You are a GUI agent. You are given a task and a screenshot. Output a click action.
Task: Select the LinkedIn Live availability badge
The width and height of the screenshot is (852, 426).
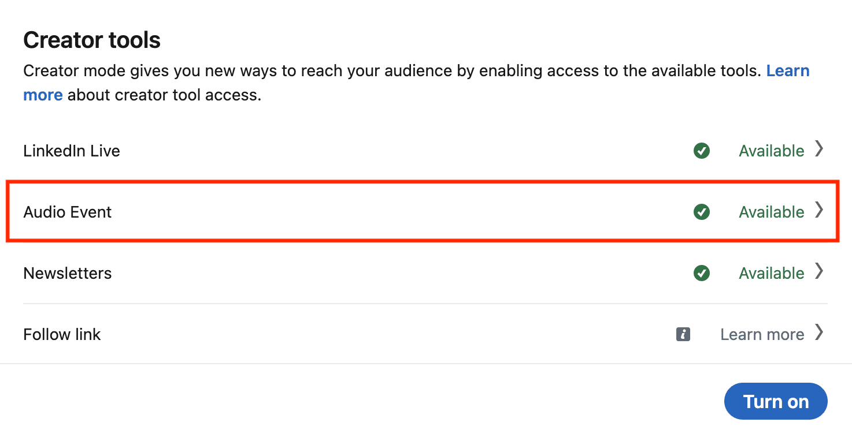[771, 151]
